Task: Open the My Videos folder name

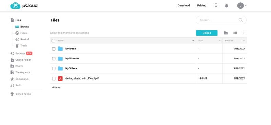Action: (x=71, y=68)
